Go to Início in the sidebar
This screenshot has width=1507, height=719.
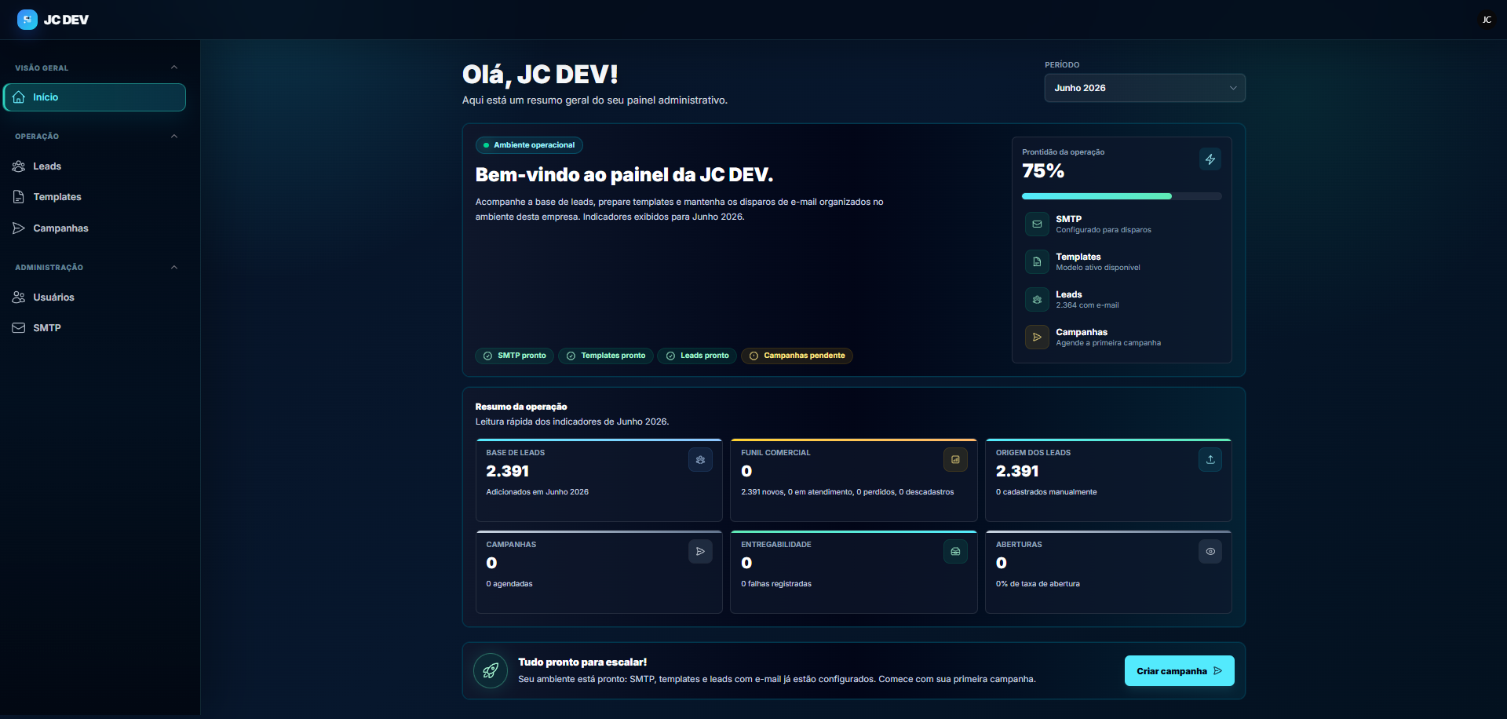tap(94, 97)
